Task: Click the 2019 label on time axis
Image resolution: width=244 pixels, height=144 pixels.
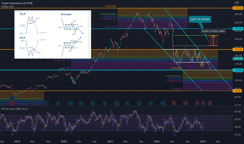Action: click(x=17, y=141)
